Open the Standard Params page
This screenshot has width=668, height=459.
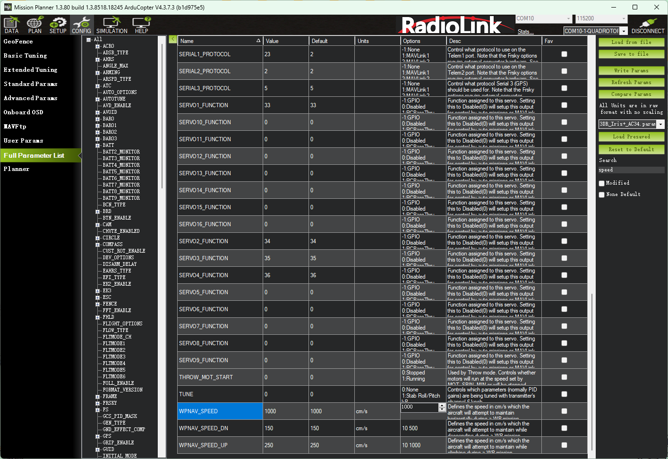tap(30, 84)
